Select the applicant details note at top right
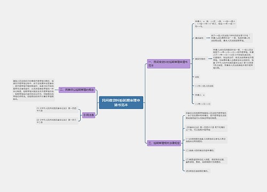The height and width of the screenshot is (192, 267). (x=215, y=23)
